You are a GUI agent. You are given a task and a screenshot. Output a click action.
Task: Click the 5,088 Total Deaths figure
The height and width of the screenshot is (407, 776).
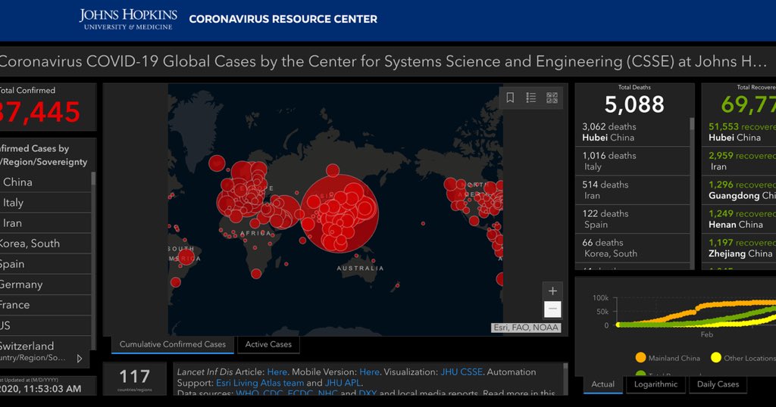(634, 104)
